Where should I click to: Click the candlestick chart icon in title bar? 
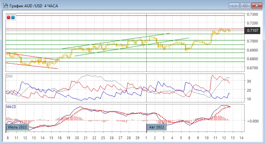[x=5, y=6]
